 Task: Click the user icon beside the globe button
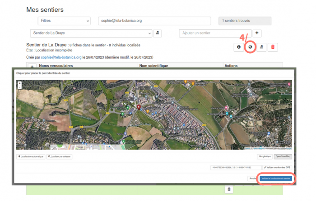[262, 47]
